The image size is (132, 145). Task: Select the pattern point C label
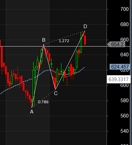coord(56,93)
